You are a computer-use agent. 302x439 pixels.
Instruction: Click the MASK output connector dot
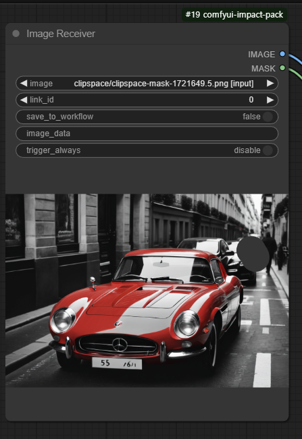coord(282,67)
